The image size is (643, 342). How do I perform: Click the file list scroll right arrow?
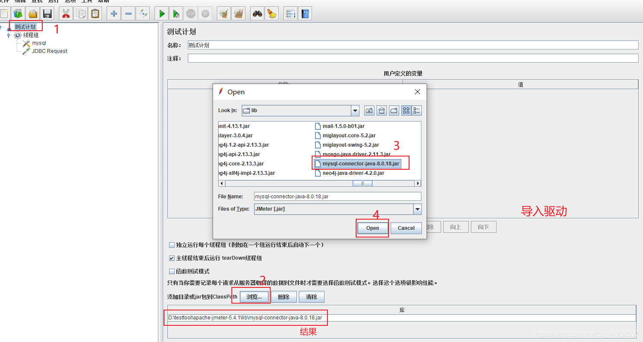click(x=418, y=183)
